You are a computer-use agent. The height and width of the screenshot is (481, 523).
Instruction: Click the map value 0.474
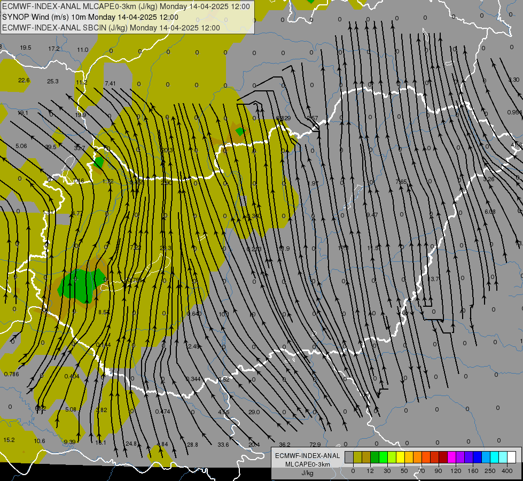[162, 412]
